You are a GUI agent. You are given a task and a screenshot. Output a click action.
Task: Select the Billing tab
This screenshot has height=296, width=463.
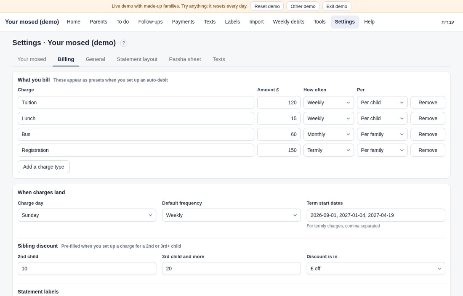tap(66, 59)
